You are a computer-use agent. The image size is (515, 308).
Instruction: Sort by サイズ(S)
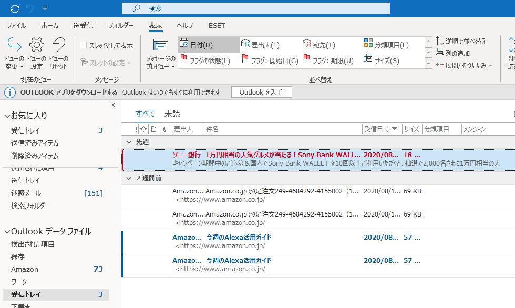(x=382, y=60)
